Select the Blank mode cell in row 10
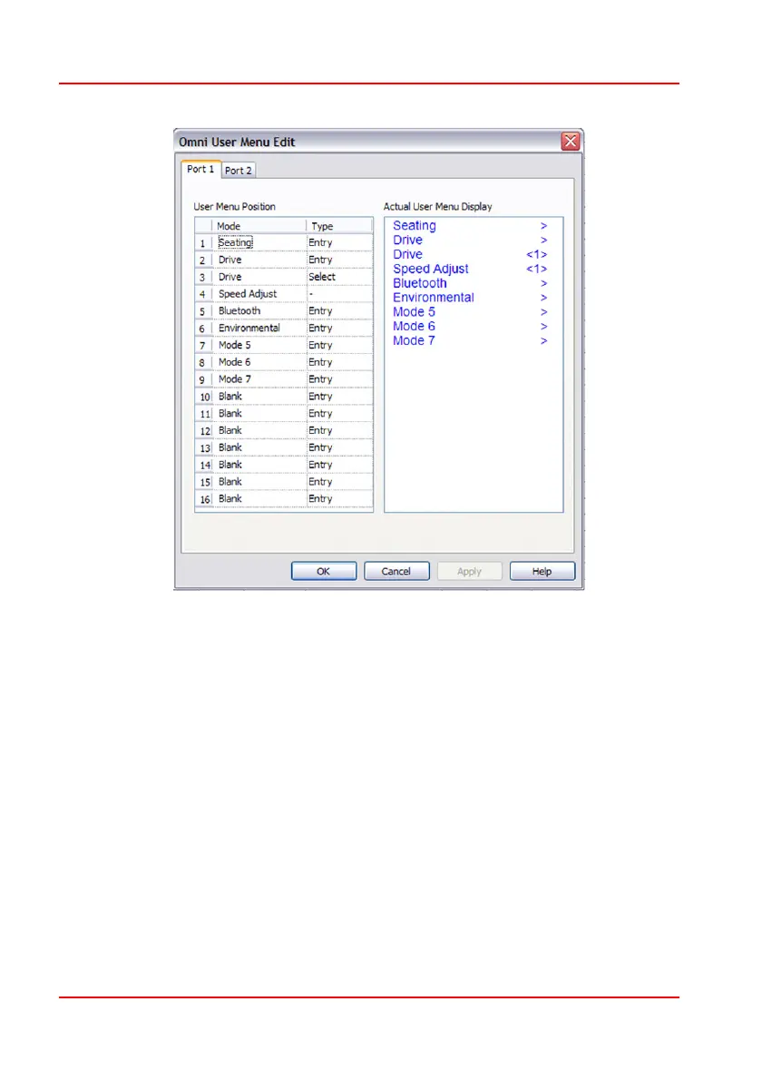 pyautogui.click(x=259, y=396)
